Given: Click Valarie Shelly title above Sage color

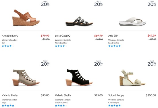Looking at the screenshot, I should point(10,95).
